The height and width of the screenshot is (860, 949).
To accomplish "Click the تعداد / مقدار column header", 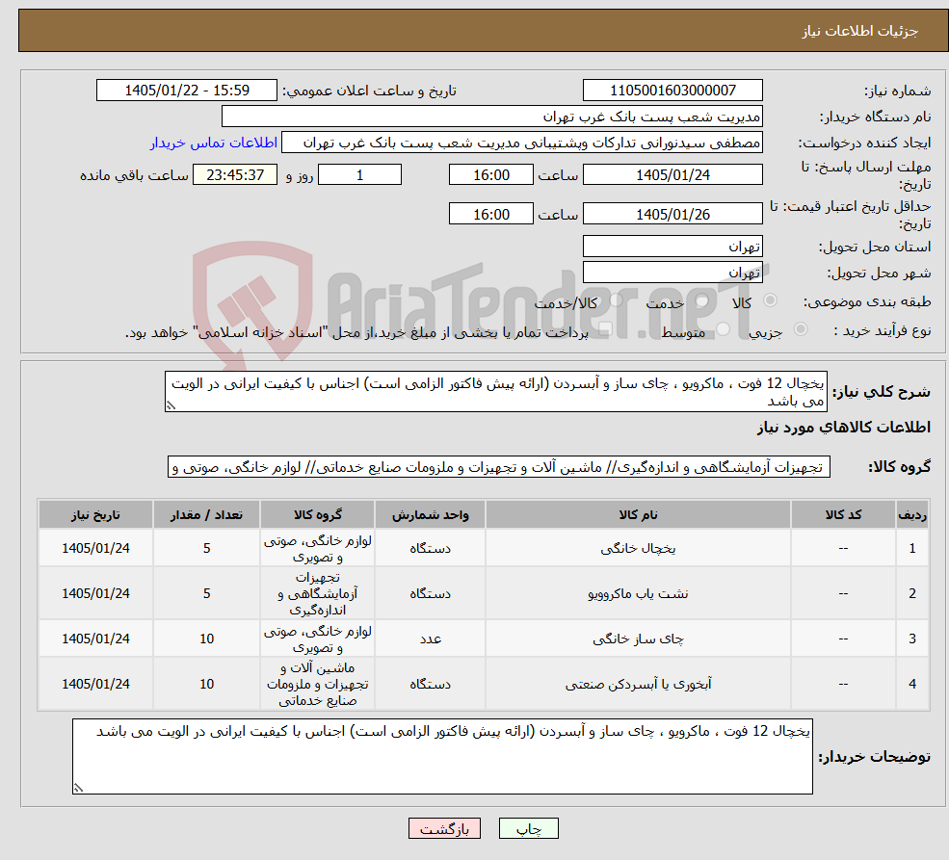I will pyautogui.click(x=206, y=514).
